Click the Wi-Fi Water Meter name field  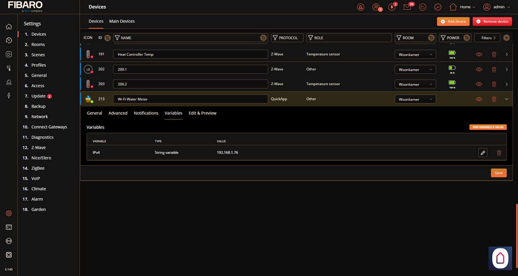[x=190, y=99]
